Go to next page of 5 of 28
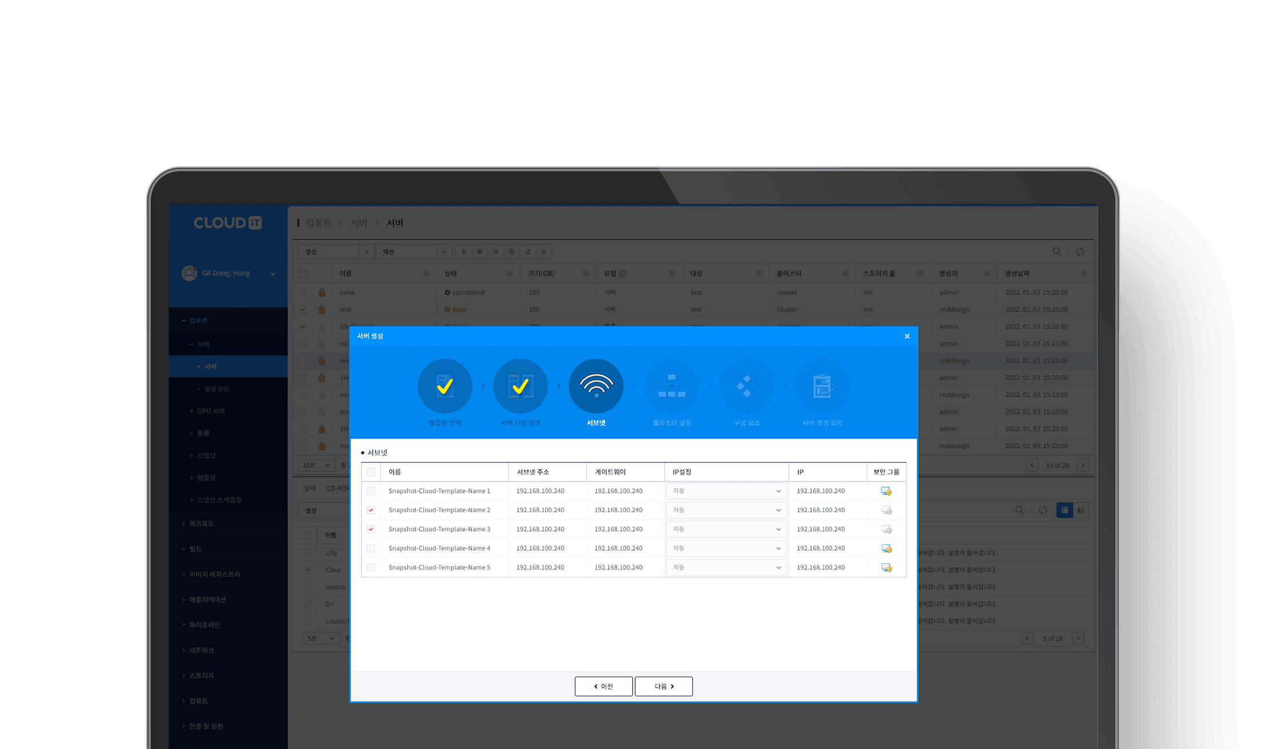This screenshot has height=749, width=1270. (x=1078, y=639)
